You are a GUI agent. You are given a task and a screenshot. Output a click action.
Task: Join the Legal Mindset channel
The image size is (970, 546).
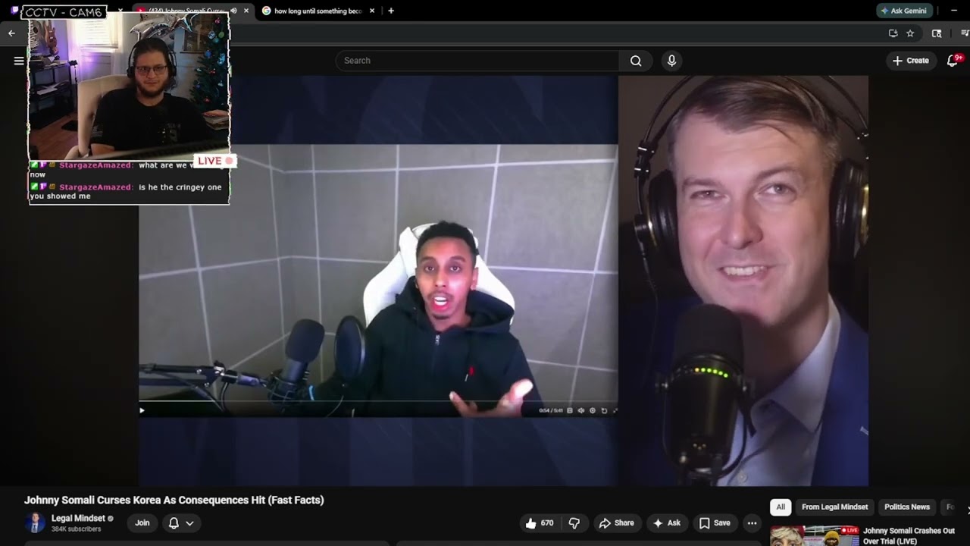click(x=142, y=522)
